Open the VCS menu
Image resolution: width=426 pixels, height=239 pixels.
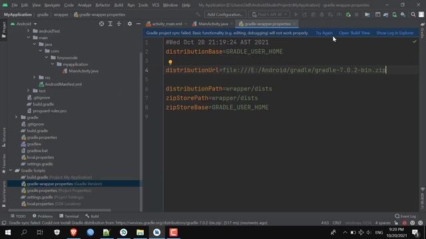156,5
